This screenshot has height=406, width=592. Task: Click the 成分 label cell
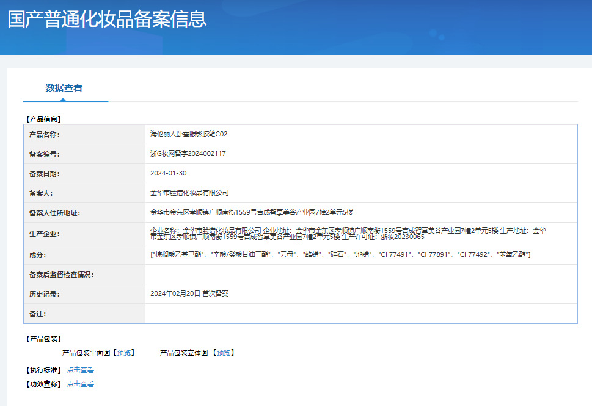(84, 255)
